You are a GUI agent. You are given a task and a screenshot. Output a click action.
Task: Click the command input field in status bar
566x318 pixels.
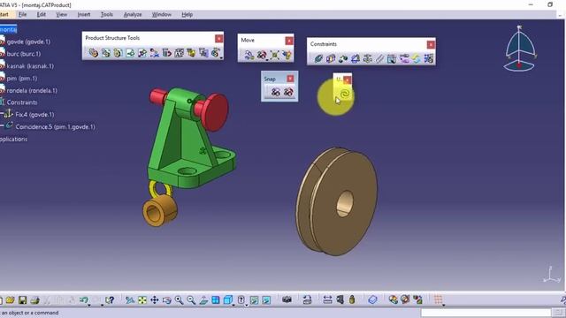click(x=486, y=313)
